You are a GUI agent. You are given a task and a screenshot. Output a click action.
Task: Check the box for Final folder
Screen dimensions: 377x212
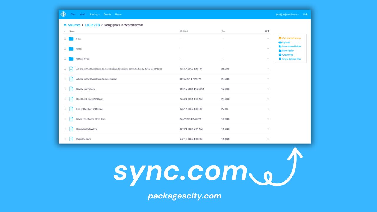(x=65, y=39)
